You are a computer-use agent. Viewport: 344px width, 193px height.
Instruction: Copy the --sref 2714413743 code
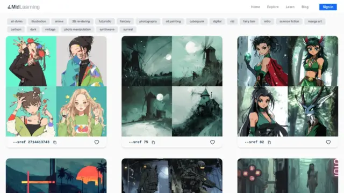coord(55,143)
